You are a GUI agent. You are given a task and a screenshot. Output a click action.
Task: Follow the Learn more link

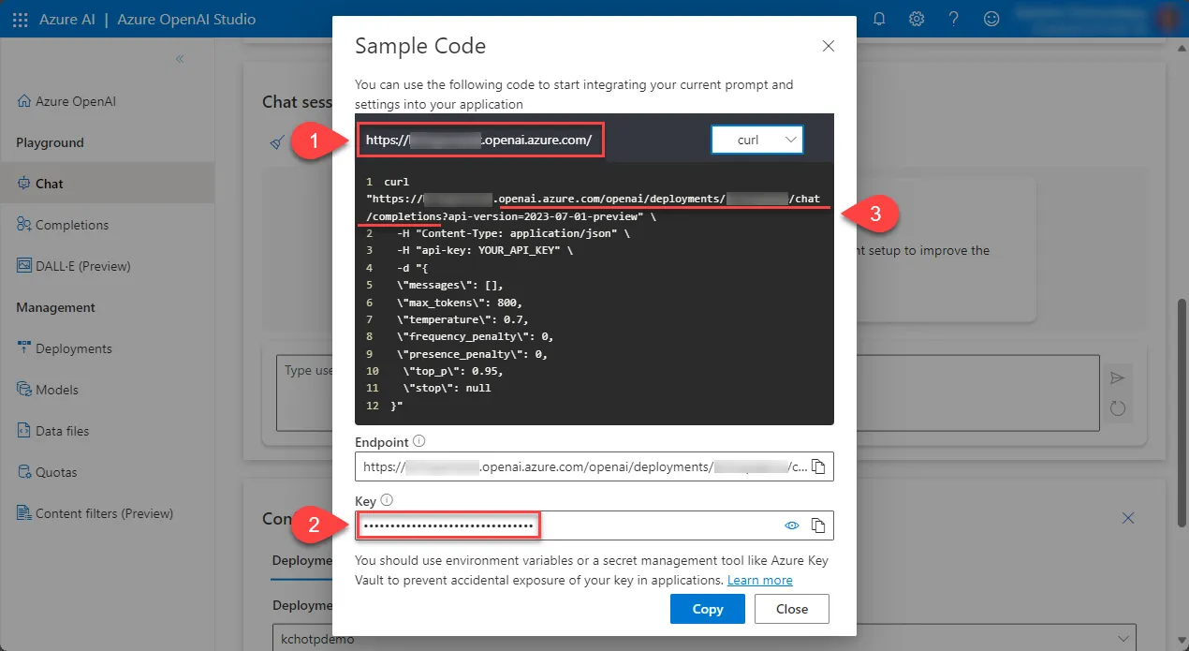(760, 580)
